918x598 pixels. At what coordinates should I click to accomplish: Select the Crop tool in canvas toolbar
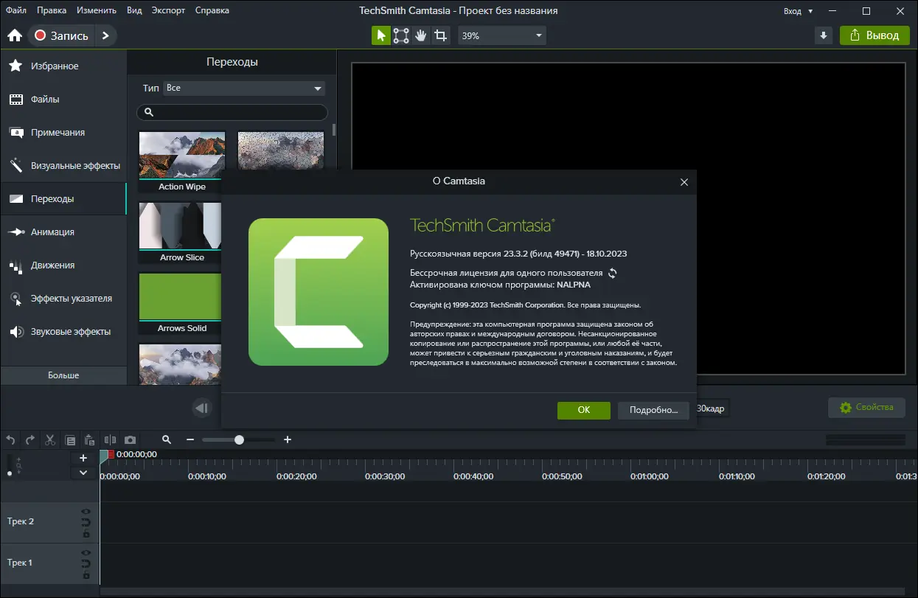click(441, 35)
